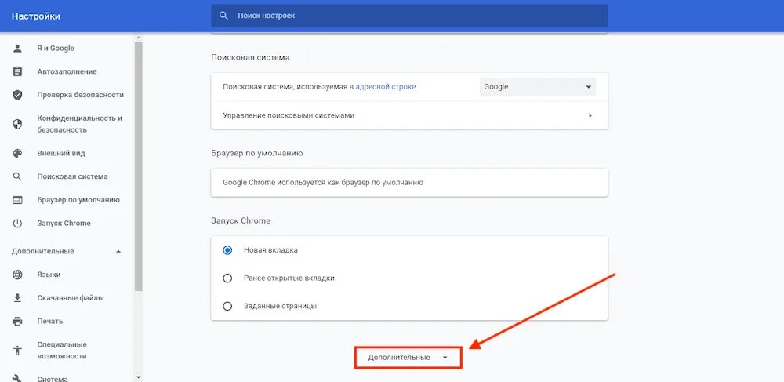Screen dimensions: 784x382
Task: Click the shield check icon for Проверка безопасности
Action: (x=17, y=95)
